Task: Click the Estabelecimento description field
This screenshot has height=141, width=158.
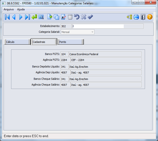Action: 108,26
